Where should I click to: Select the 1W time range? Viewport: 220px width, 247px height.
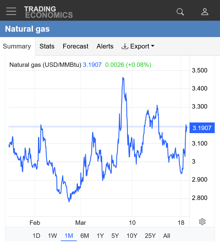tap(53, 236)
